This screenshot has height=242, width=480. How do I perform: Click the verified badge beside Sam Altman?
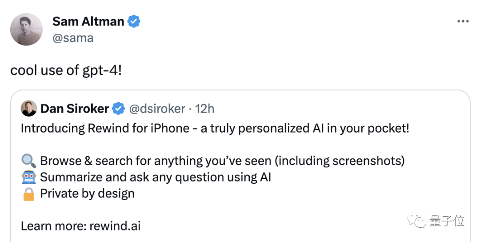[x=134, y=21]
